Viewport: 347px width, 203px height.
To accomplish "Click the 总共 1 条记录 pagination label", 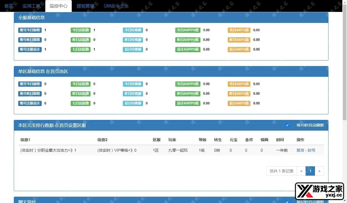I will pyautogui.click(x=281, y=171).
